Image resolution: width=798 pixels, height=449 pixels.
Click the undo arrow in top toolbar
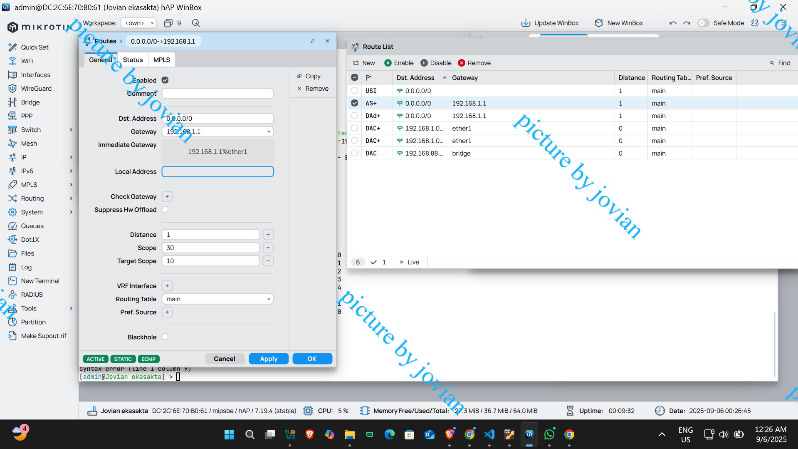673,23
